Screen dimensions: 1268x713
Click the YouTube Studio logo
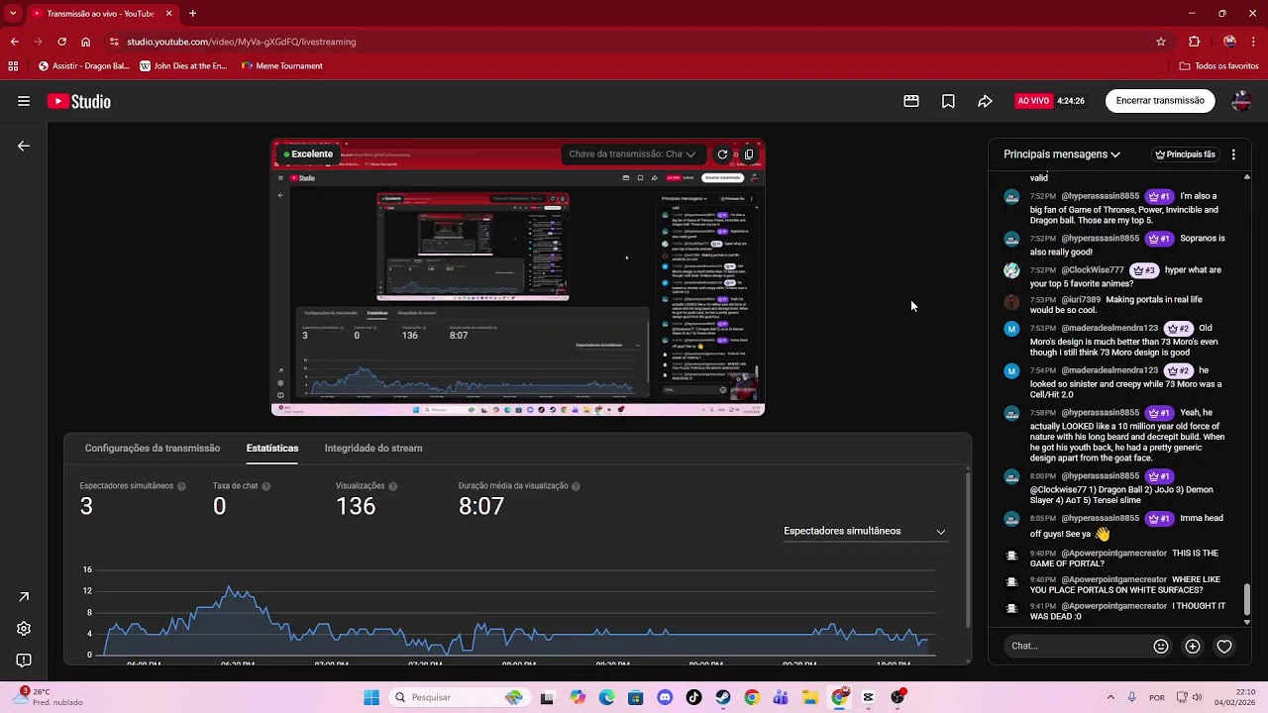[x=79, y=101]
